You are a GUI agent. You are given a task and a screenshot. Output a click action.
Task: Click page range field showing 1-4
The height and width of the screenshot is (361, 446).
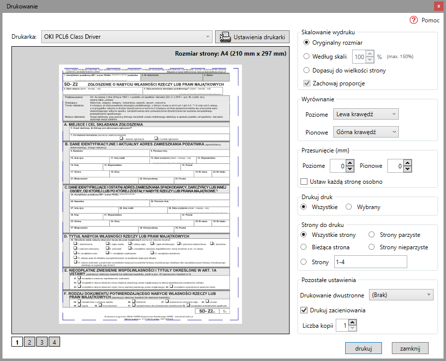pos(371,262)
